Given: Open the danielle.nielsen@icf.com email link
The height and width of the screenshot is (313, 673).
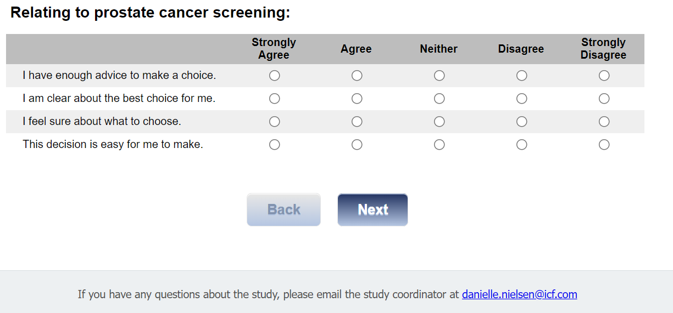Looking at the screenshot, I should pos(519,294).
